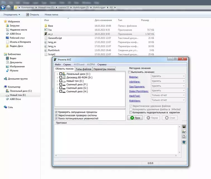Open the HackTool action dropdown
Viewport: 211px width, 179px height.
[168, 95]
